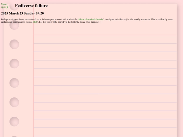Click the words 'woolly mammoth' in paragraph
This screenshot has height=137, width=183.
tap(142, 19)
